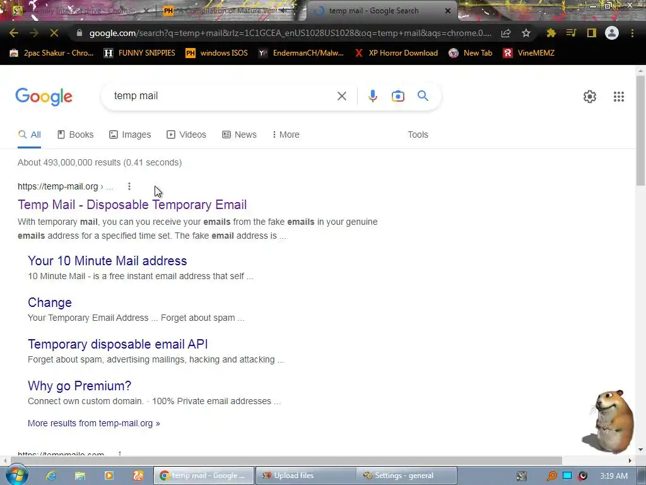Open the New Tab bookmark
The image size is (646, 485).
pos(471,53)
